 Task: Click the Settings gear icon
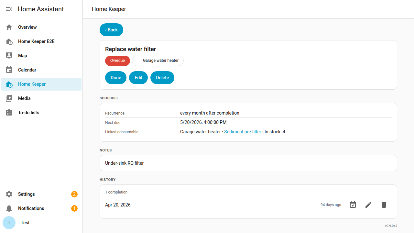(x=9, y=194)
